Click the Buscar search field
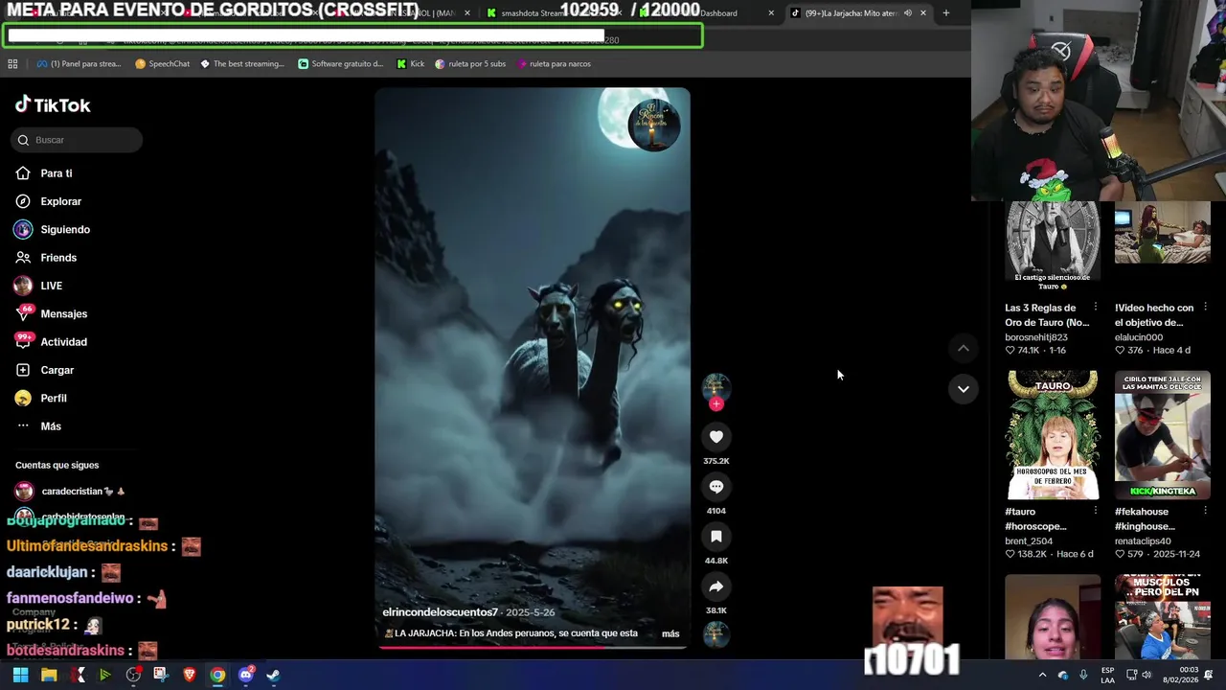The height and width of the screenshot is (690, 1226). click(x=77, y=140)
